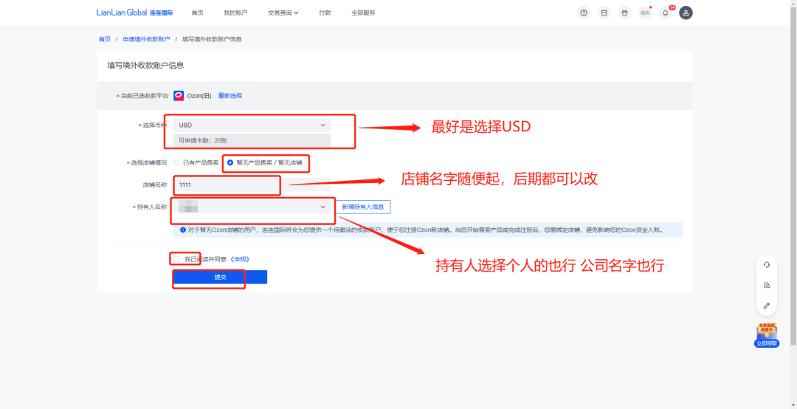797x409 pixels.
Task: Open the gift box icon in the header
Action: [x=625, y=13]
